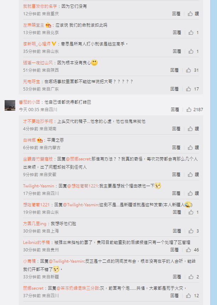The image size is (217, 305).
Task: Reply to Leibniz的手稿's comment
Action: (x=174, y=250)
